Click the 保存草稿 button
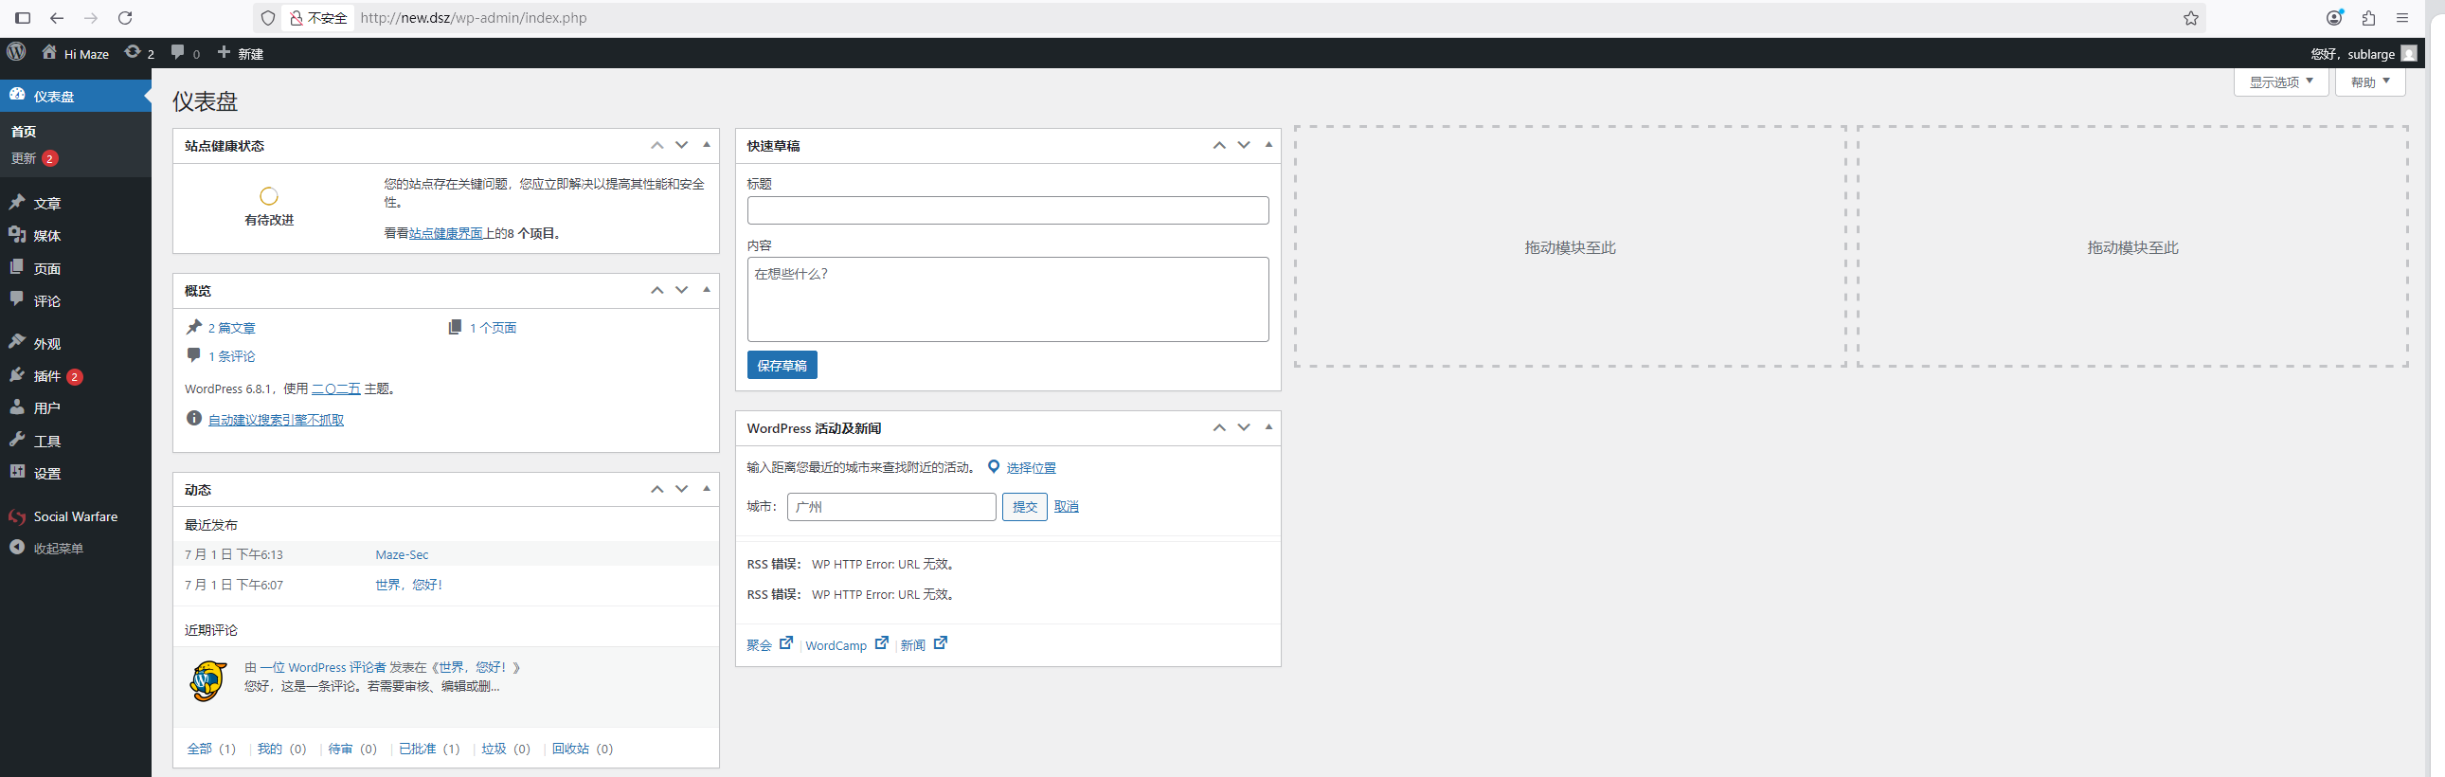The height and width of the screenshot is (777, 2445). 782,366
